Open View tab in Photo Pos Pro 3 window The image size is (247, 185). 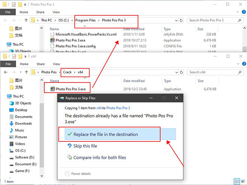click(56, 12)
